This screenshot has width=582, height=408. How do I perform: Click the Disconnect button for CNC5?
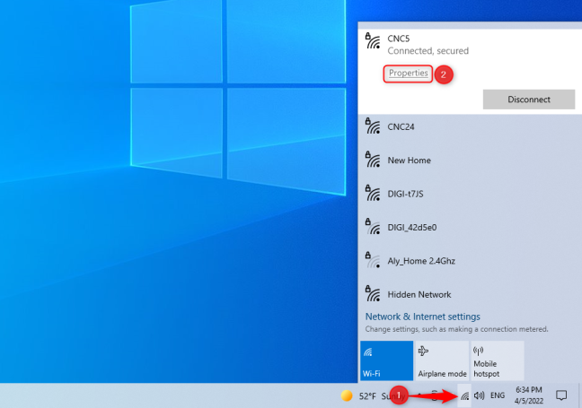pos(528,100)
